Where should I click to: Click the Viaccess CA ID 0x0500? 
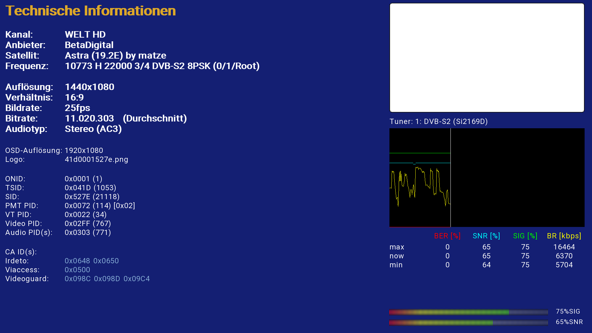point(77,270)
